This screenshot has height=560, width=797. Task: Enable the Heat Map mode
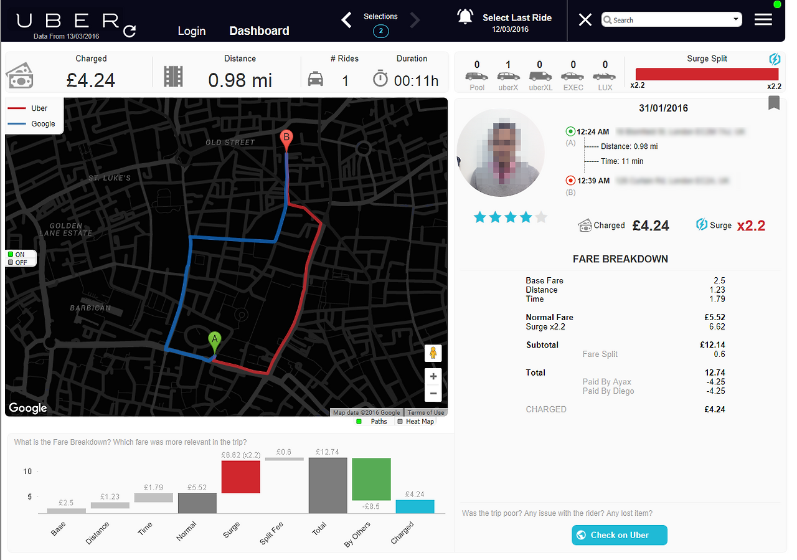click(x=416, y=422)
